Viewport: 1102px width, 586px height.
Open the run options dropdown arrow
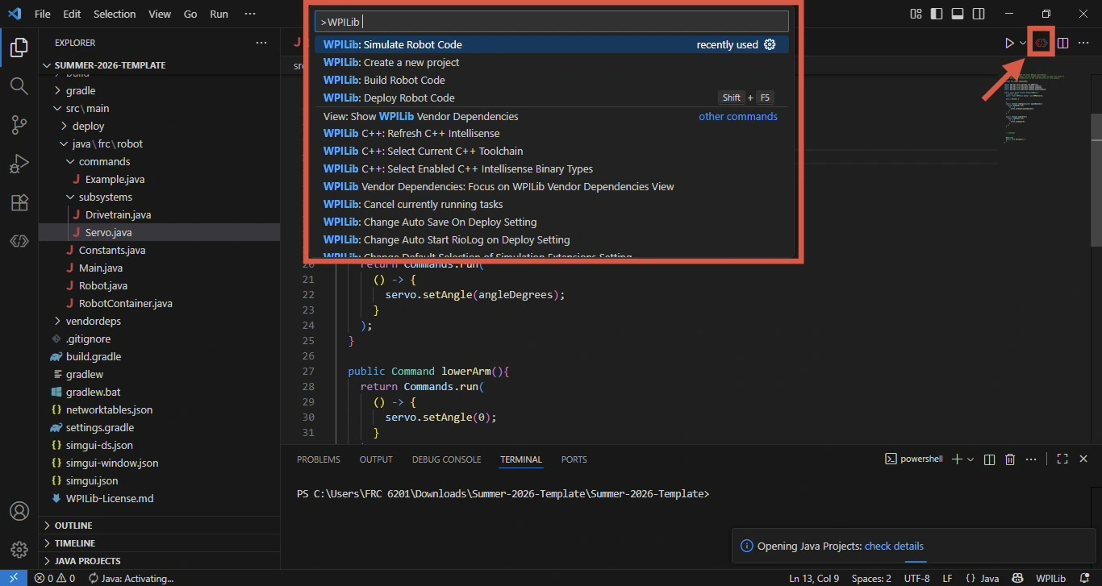click(x=1023, y=43)
